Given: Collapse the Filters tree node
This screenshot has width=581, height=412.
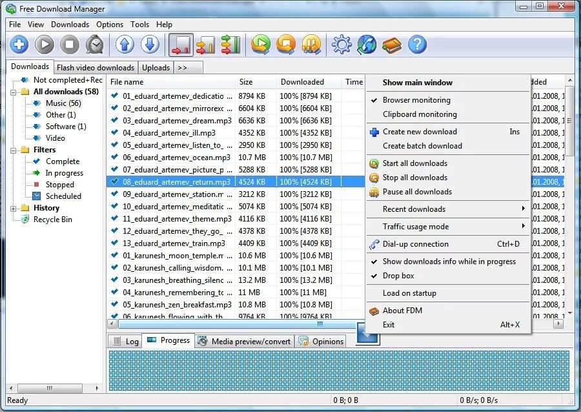Looking at the screenshot, I should point(14,150).
